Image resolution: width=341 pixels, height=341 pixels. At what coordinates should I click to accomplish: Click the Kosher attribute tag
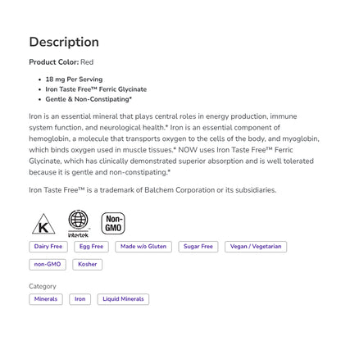click(88, 265)
